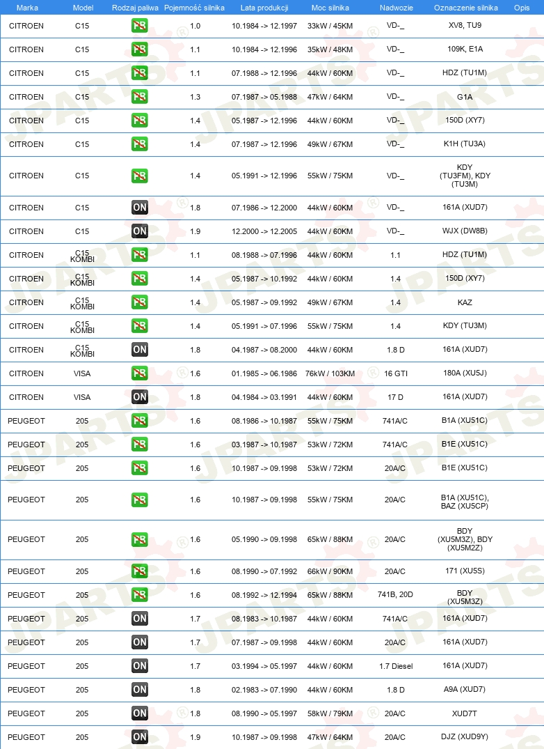This screenshot has width=544, height=749.
Task: Click diesel ON icon in 1.7 Diesel row
Action: coord(140,666)
